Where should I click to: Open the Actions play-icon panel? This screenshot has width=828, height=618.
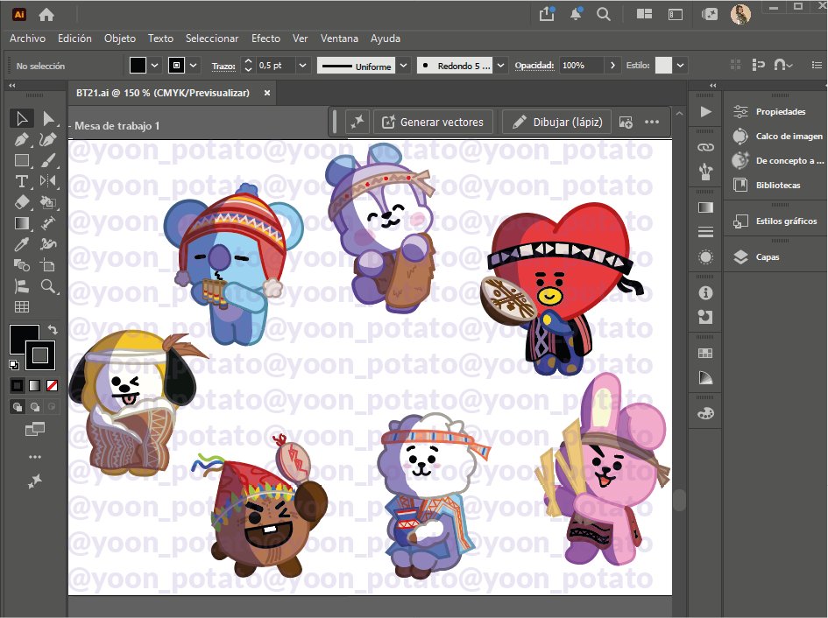click(705, 112)
